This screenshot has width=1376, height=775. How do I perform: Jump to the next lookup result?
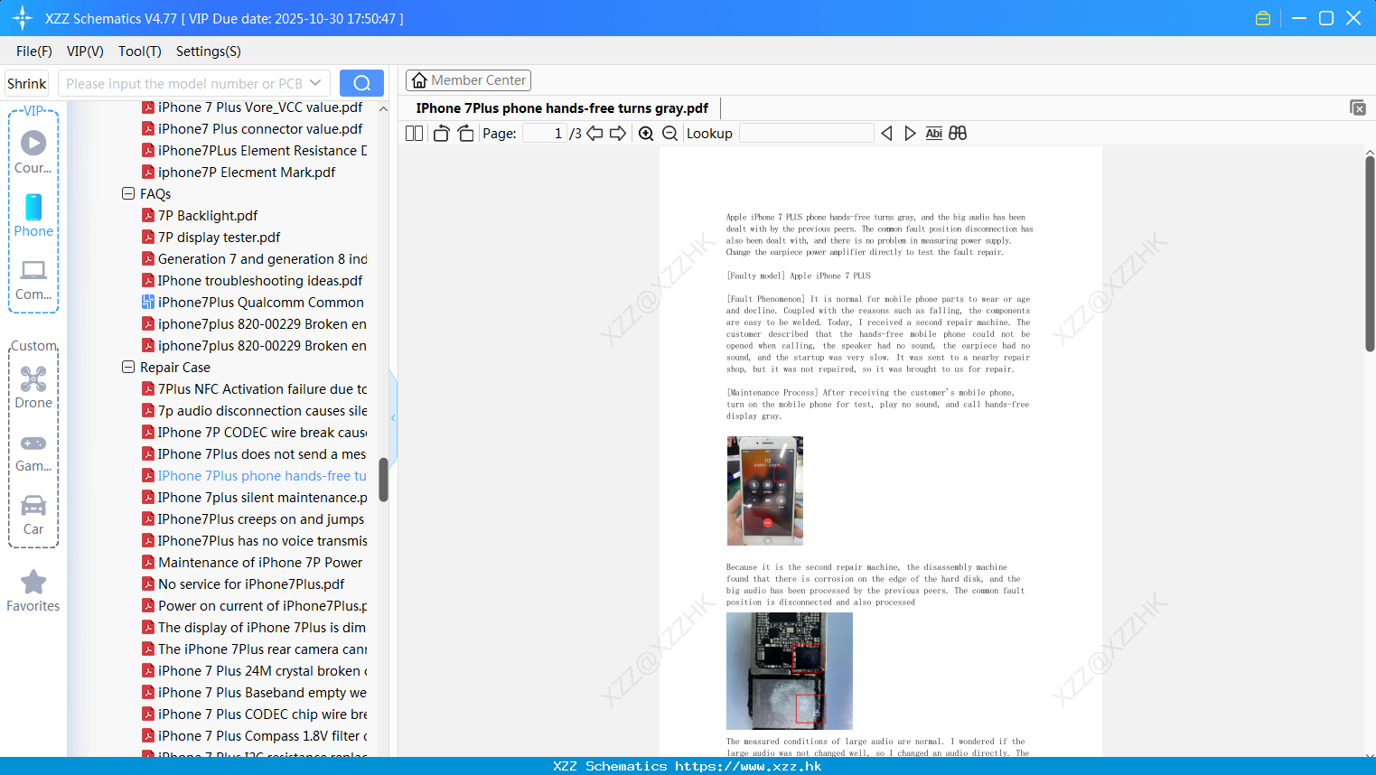910,134
